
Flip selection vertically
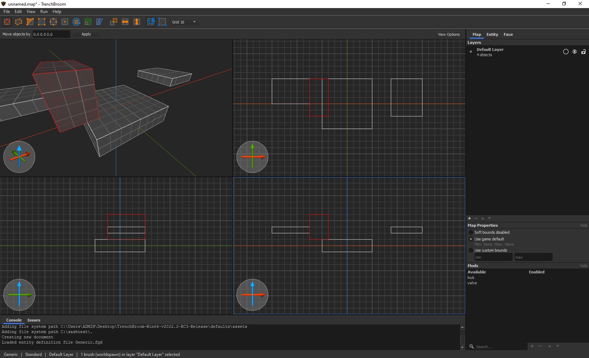coord(137,22)
